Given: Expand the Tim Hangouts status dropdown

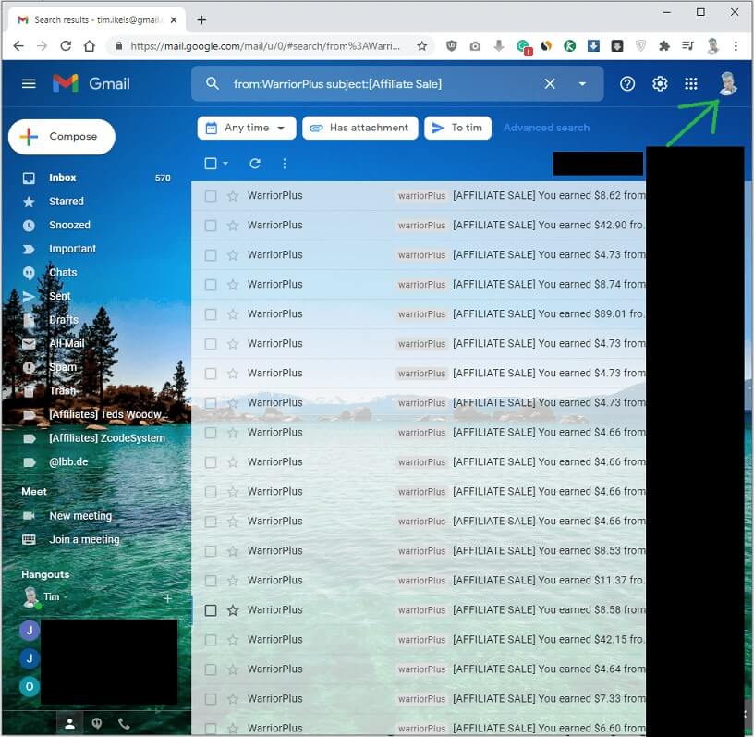Looking at the screenshot, I should [x=66, y=597].
